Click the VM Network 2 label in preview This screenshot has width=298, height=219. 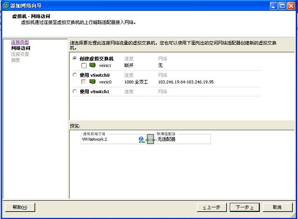pos(94,139)
